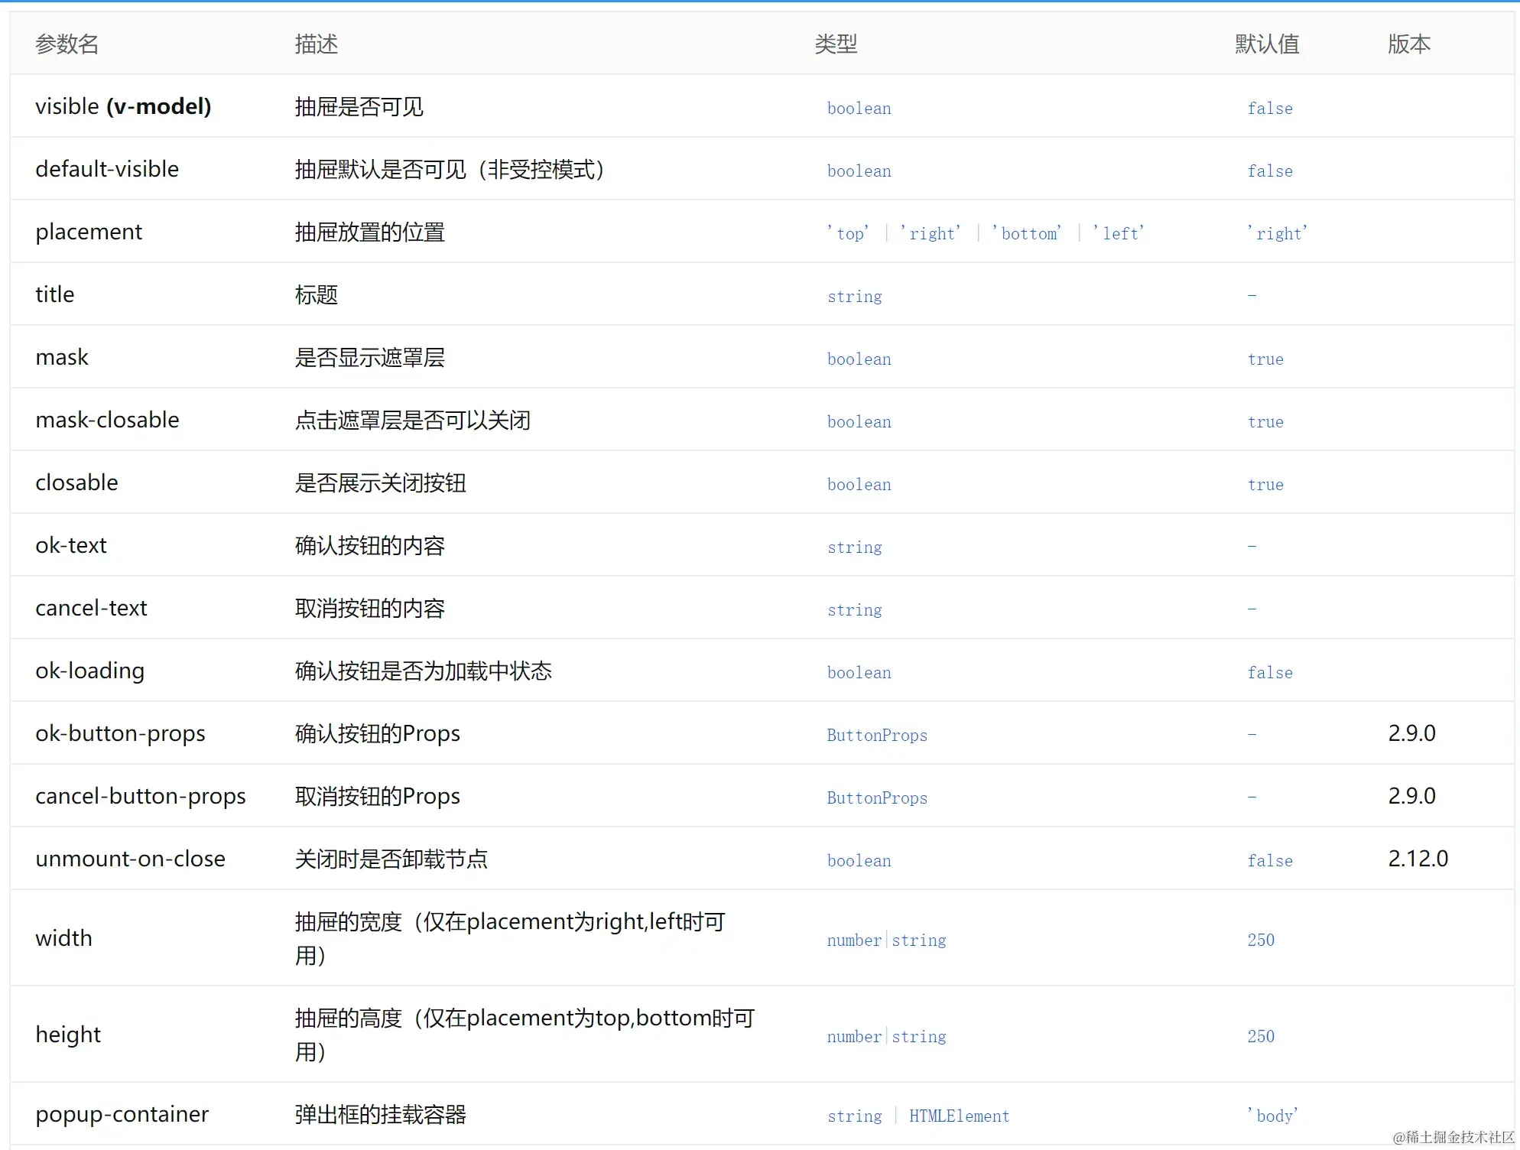Select the visible (v-model) parameter name
This screenshot has width=1520, height=1150.
tap(123, 106)
